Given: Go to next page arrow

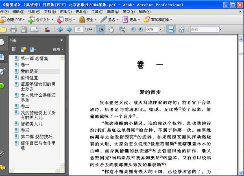Looking at the screenshot, I should pos(69,30).
